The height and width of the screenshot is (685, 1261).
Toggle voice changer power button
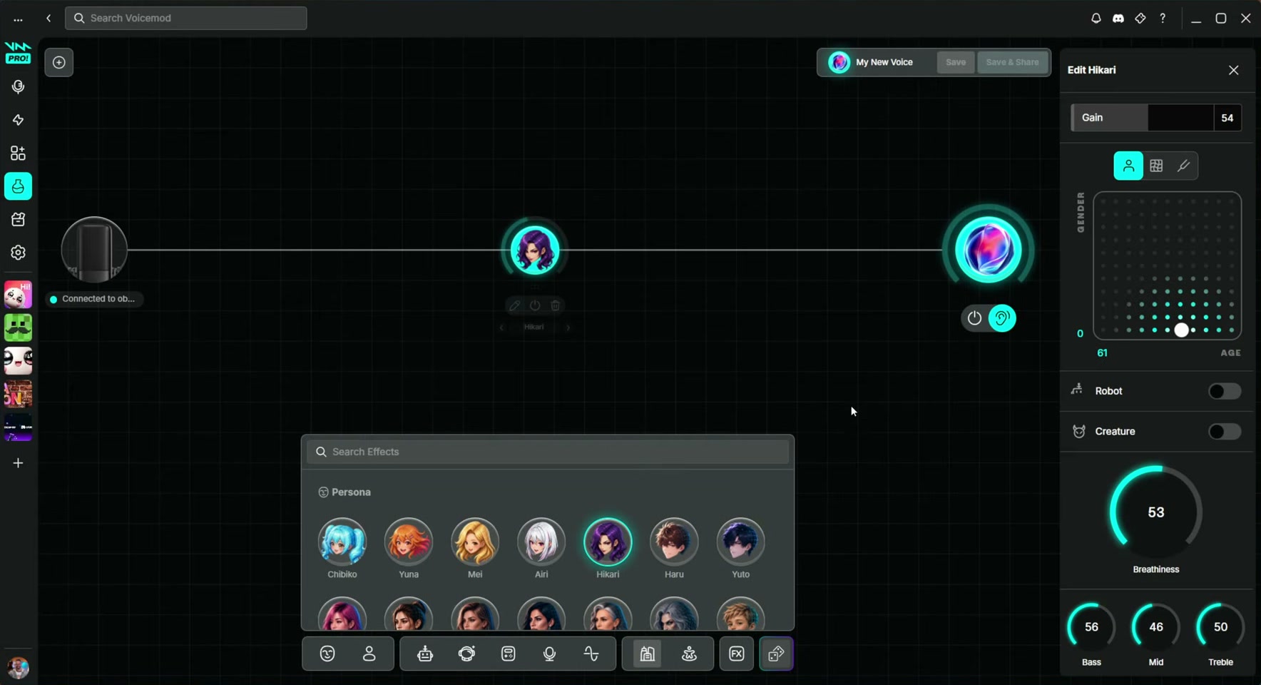click(974, 318)
